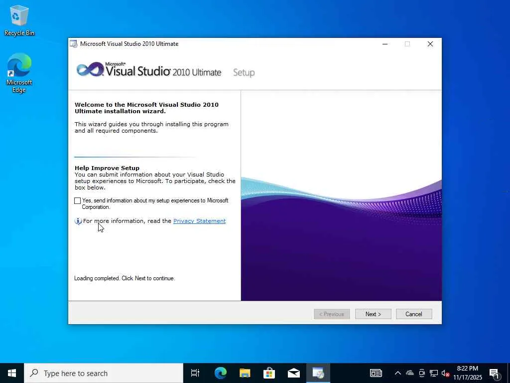Open the clock showing 8:22 PM

coord(468,373)
